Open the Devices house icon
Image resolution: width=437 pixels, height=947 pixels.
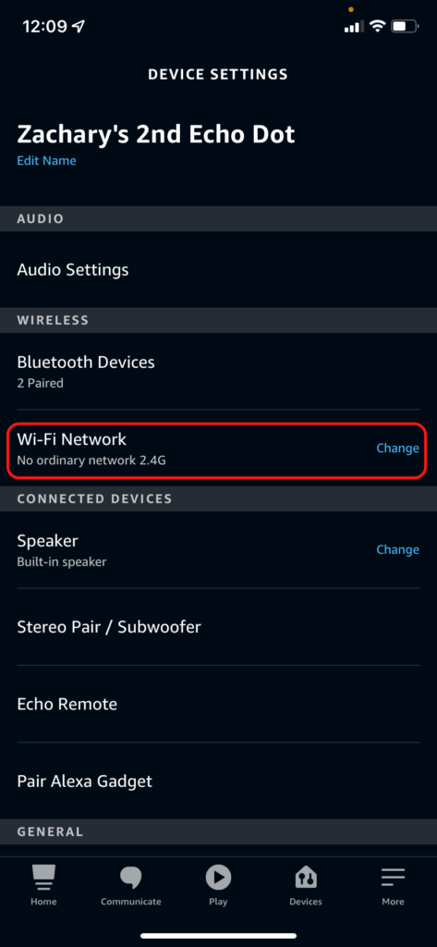pyautogui.click(x=306, y=878)
